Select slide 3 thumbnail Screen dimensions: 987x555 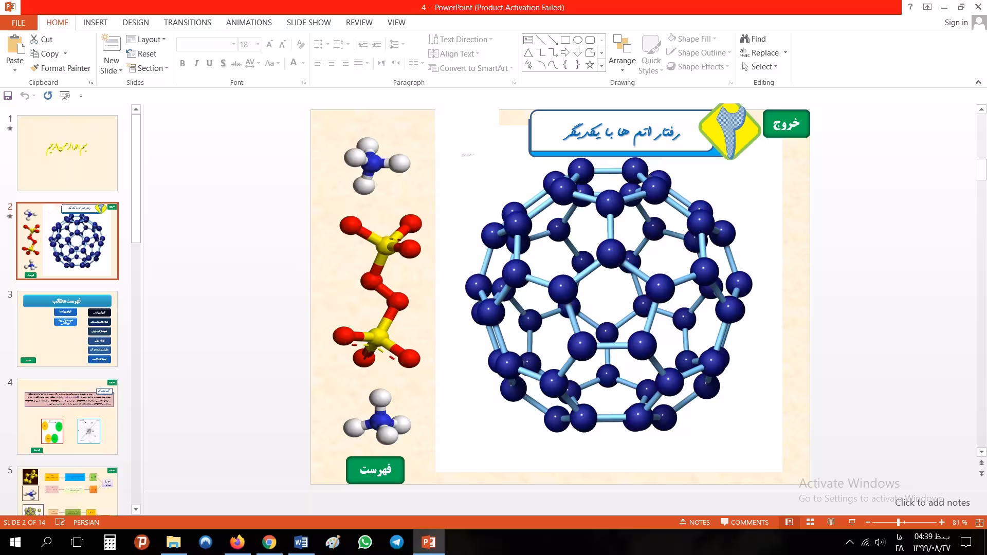(x=67, y=329)
